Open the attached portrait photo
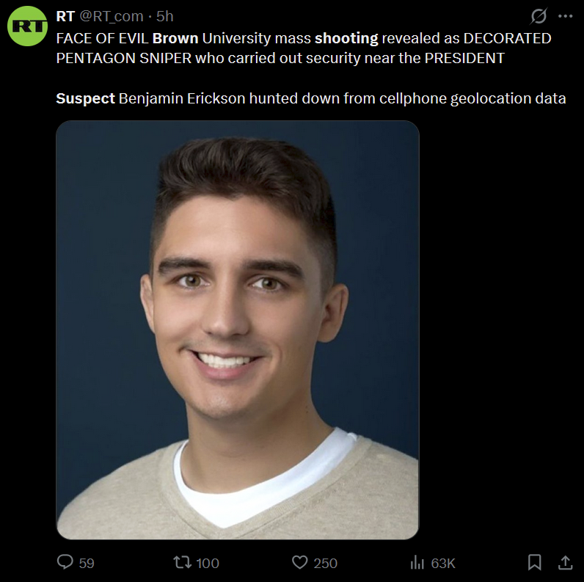Screen dimensions: 584x582 (x=238, y=330)
